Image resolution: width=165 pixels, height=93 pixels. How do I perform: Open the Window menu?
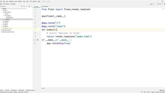click(35, 1)
